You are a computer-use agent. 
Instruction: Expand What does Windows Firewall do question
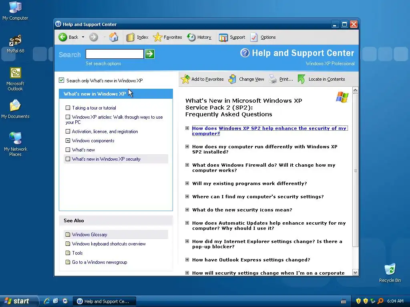[187, 165]
